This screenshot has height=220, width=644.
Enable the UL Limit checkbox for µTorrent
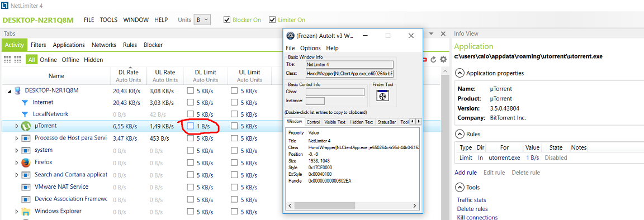234,126
